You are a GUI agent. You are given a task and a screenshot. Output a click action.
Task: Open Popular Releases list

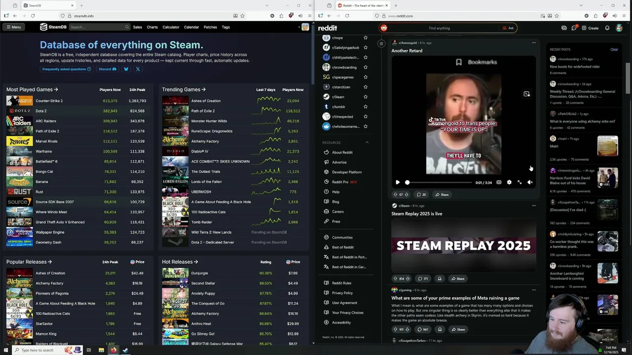pyautogui.click(x=29, y=262)
